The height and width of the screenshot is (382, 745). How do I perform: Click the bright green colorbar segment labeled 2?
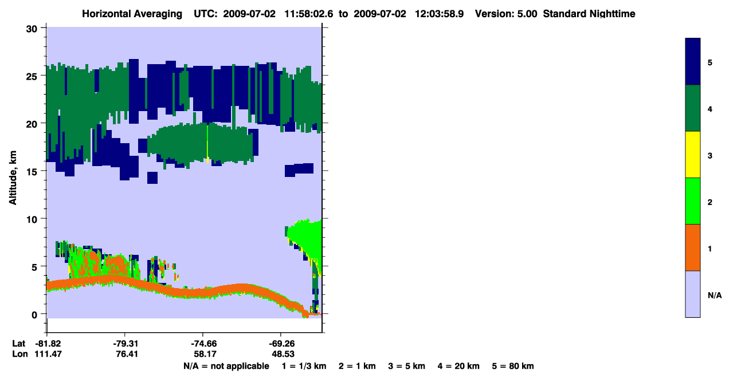693,201
